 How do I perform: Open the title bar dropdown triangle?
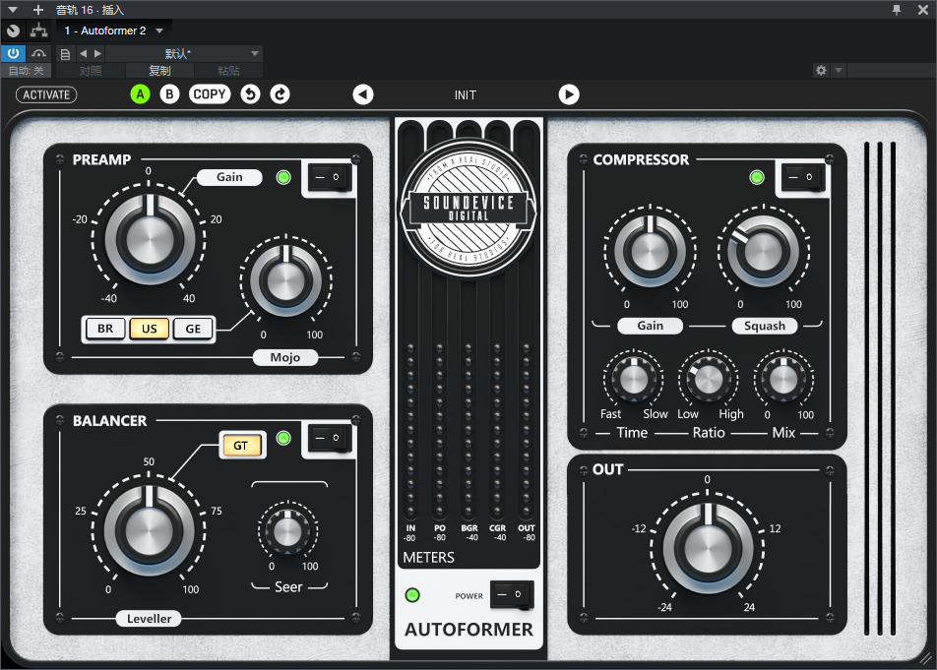point(13,10)
